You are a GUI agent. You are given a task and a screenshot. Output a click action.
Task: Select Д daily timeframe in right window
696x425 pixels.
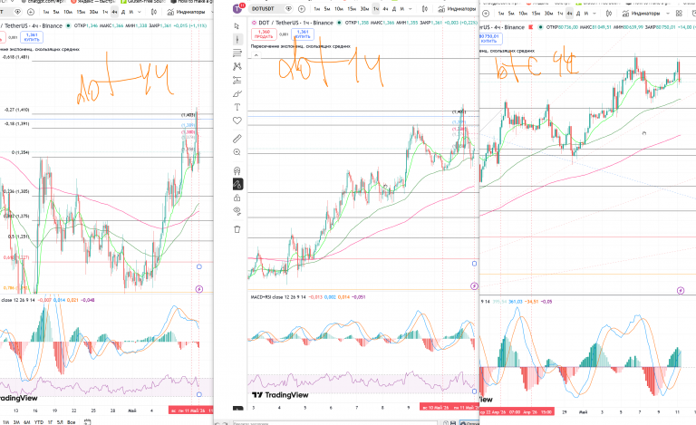click(x=578, y=14)
